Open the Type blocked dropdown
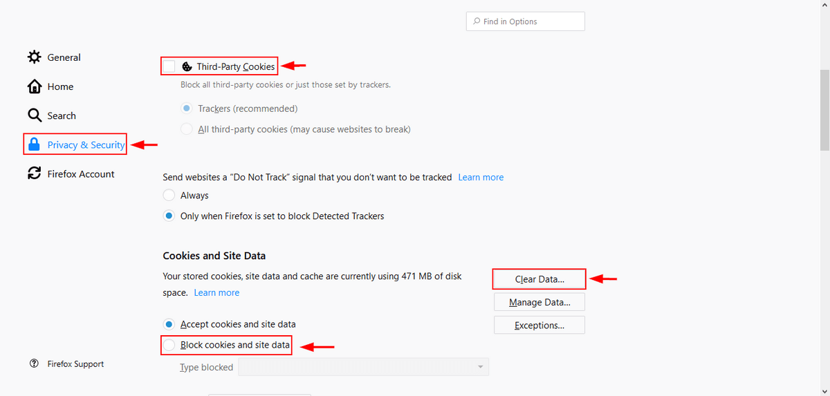 point(363,367)
